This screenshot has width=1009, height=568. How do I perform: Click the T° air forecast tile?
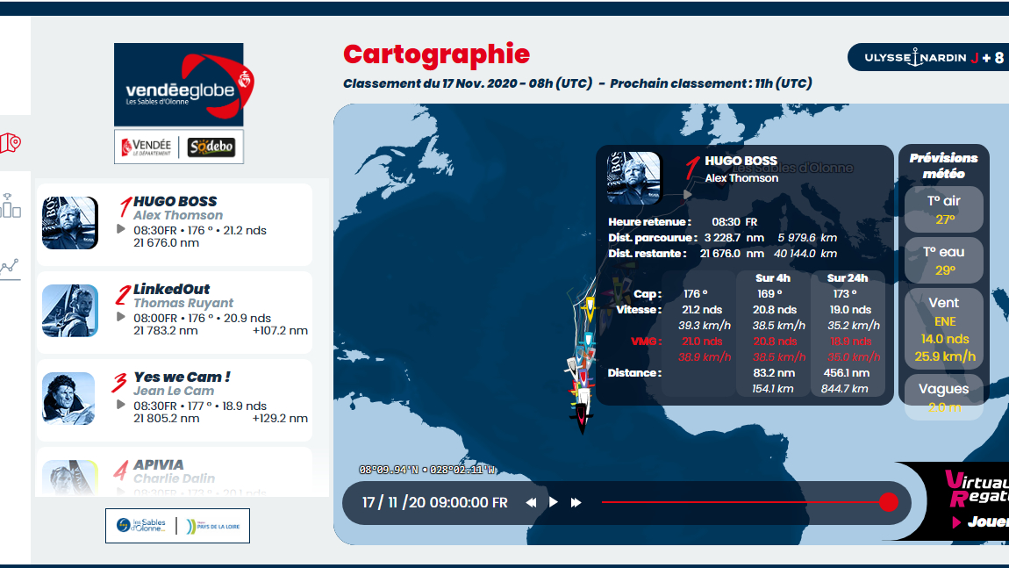pos(944,209)
